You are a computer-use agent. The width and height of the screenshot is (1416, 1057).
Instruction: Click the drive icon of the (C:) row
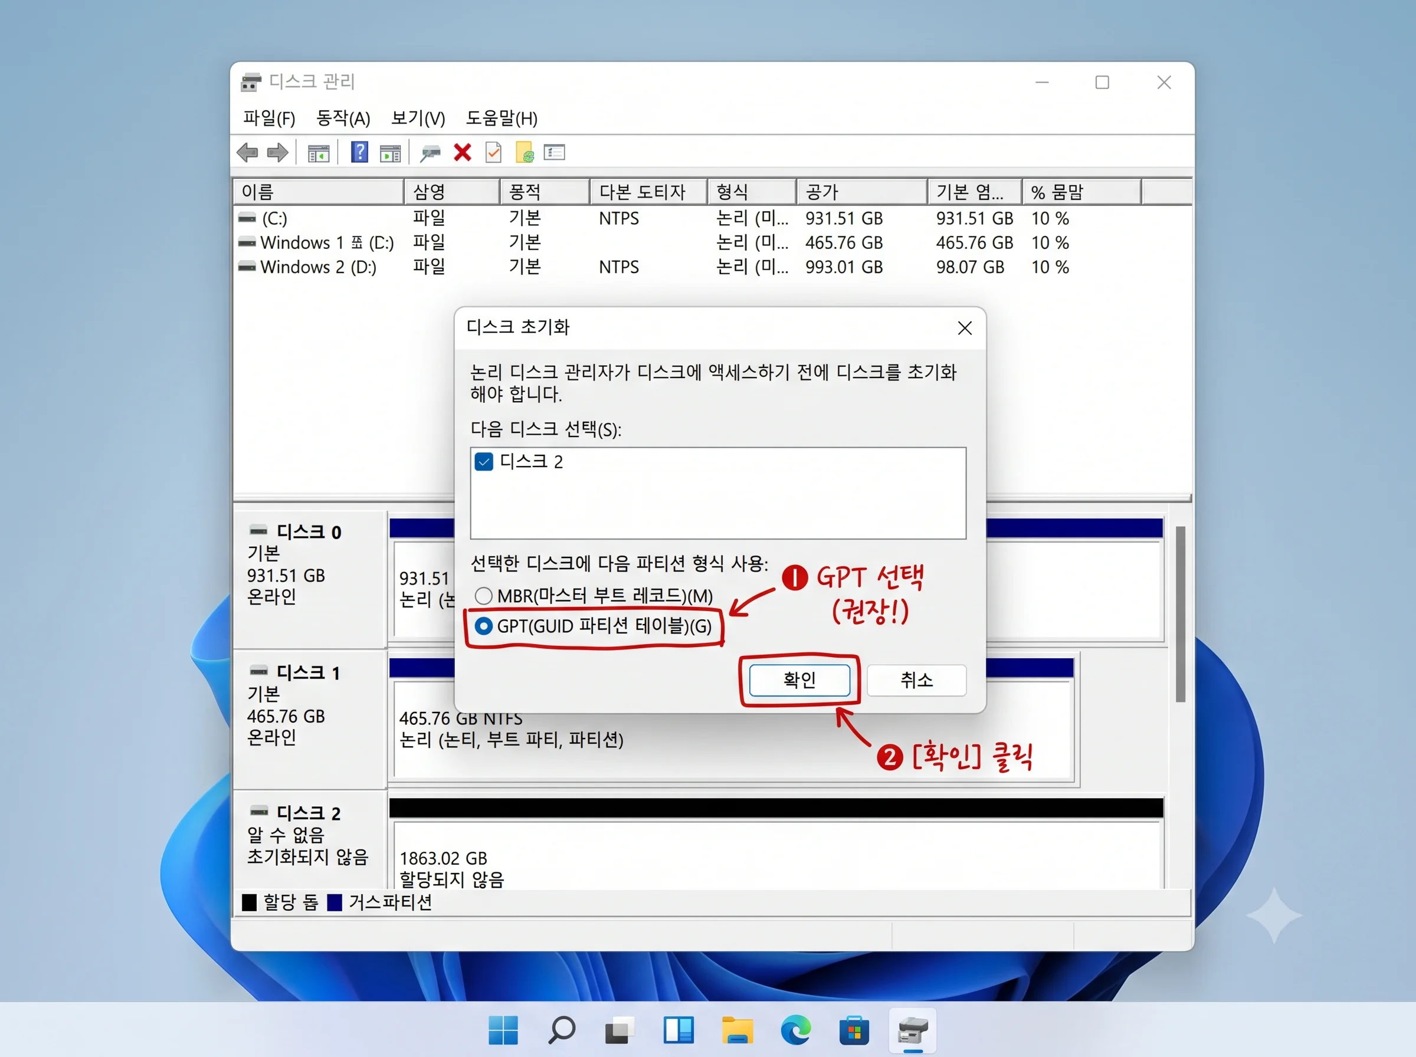pyautogui.click(x=247, y=218)
